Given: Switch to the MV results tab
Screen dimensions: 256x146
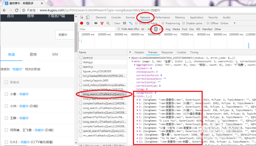Looking at the screenshot, I should coord(55,55).
